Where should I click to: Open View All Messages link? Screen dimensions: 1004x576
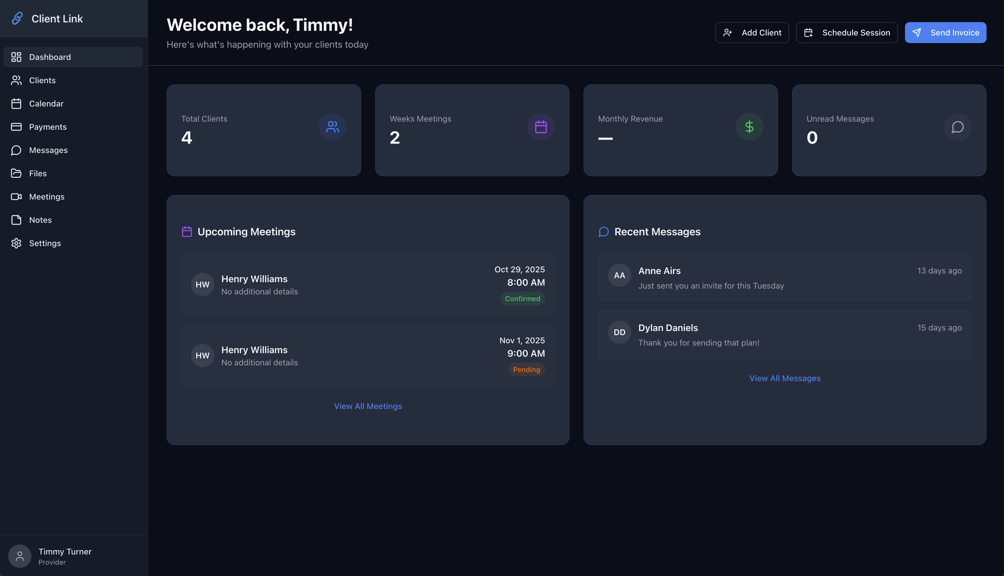(x=785, y=378)
